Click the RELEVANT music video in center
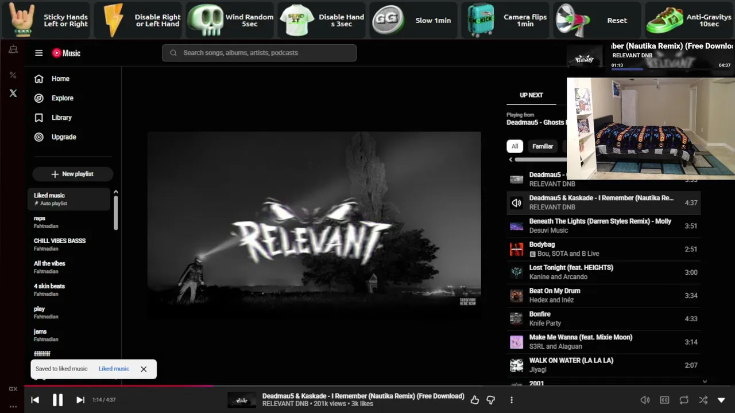The width and height of the screenshot is (735, 413). point(314,225)
